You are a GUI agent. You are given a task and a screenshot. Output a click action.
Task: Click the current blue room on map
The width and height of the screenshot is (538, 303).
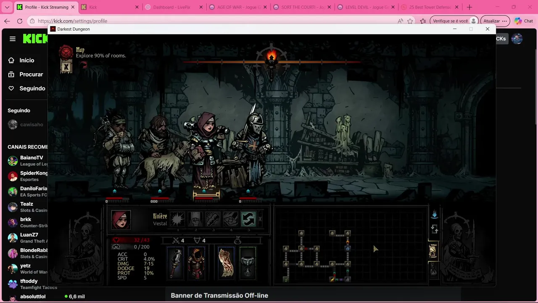coord(348,249)
